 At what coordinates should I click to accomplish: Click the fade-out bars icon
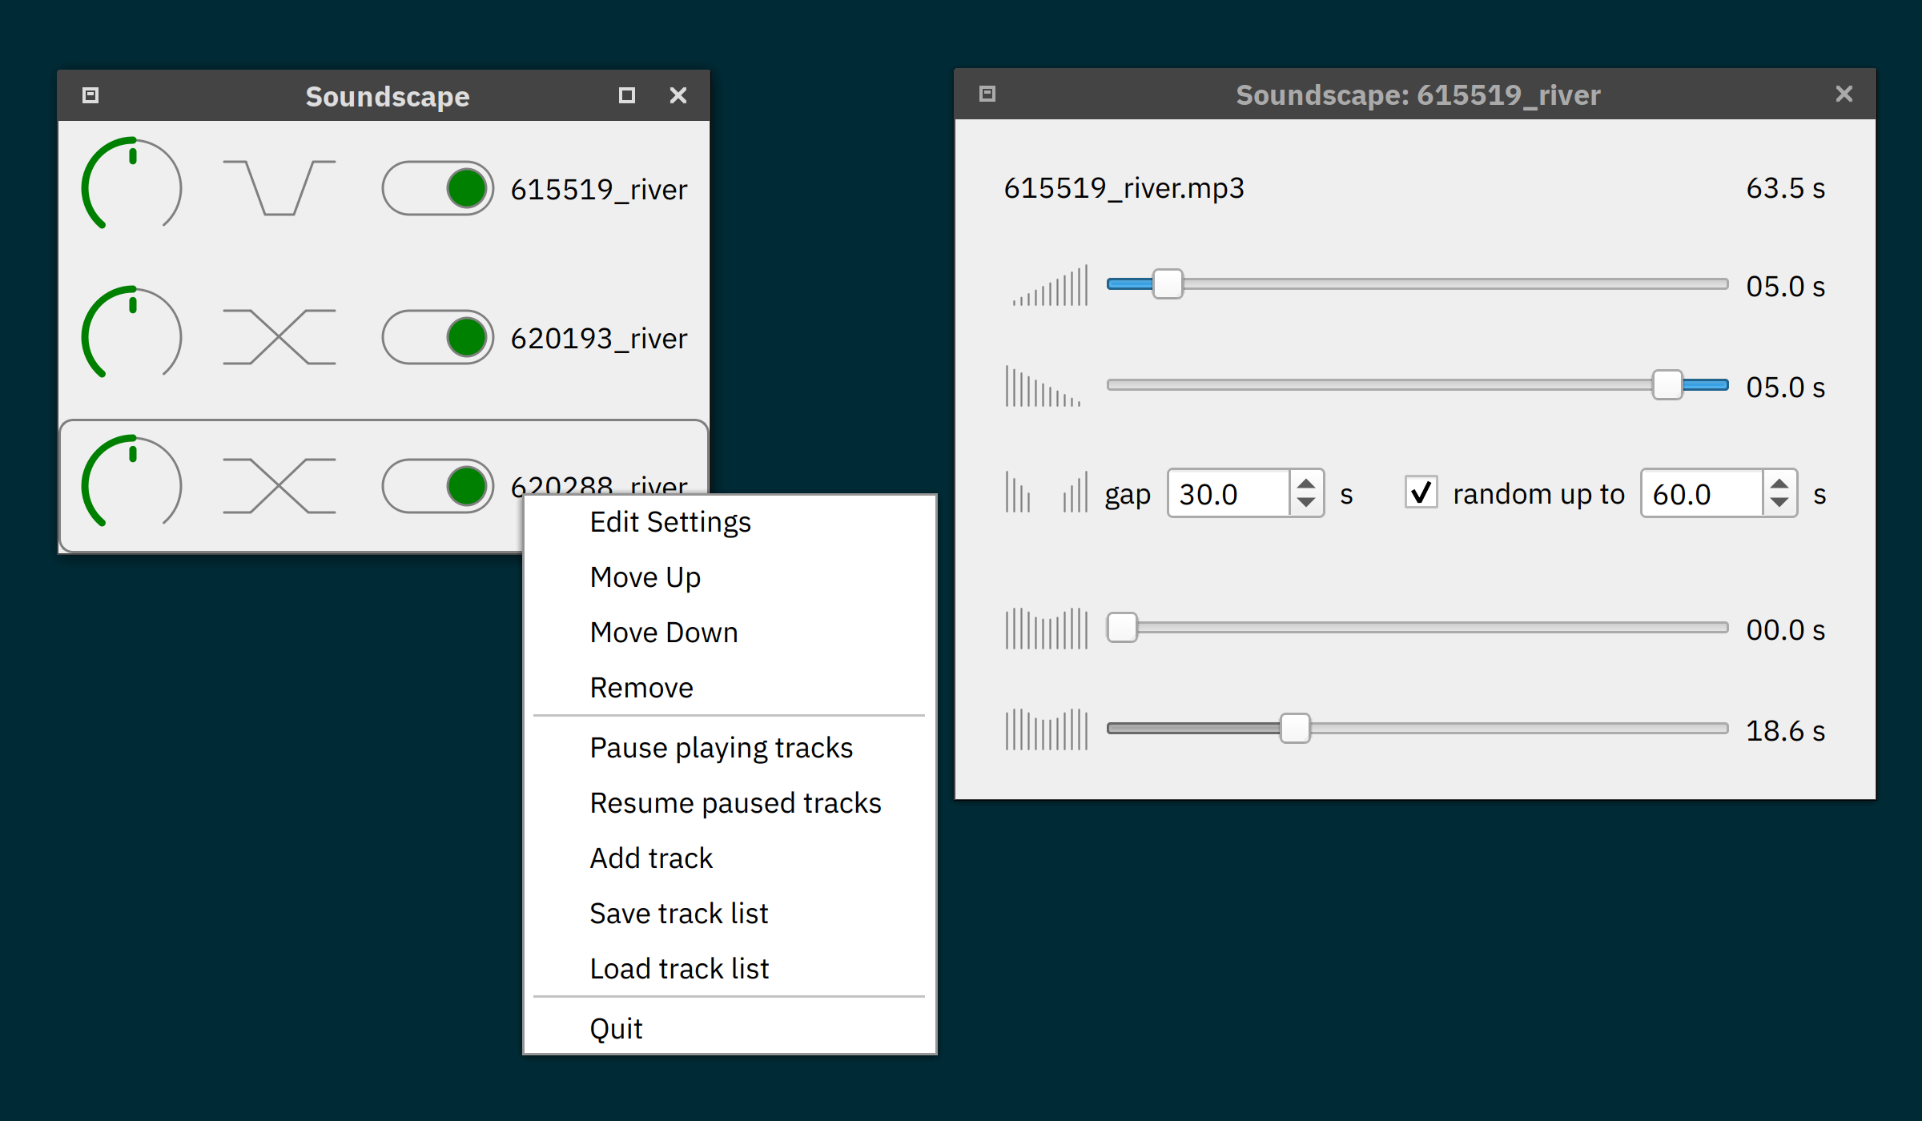pos(1043,387)
